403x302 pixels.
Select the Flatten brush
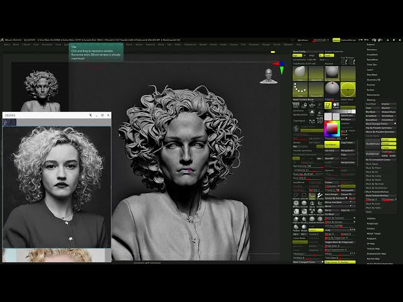[x=296, y=228]
